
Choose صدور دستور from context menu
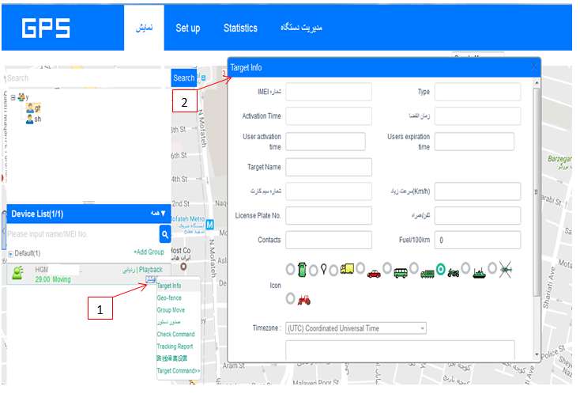click(x=168, y=322)
